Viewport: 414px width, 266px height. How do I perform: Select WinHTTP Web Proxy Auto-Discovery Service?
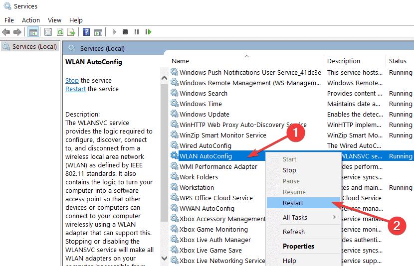click(x=243, y=125)
